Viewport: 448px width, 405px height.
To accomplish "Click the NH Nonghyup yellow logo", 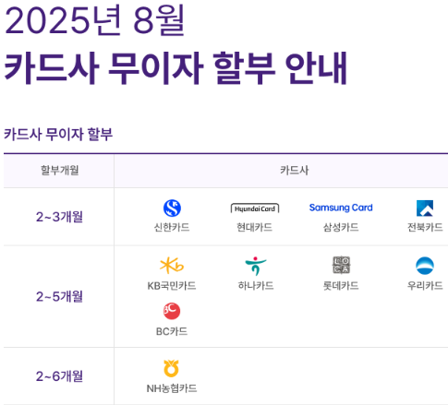I will pos(171,368).
